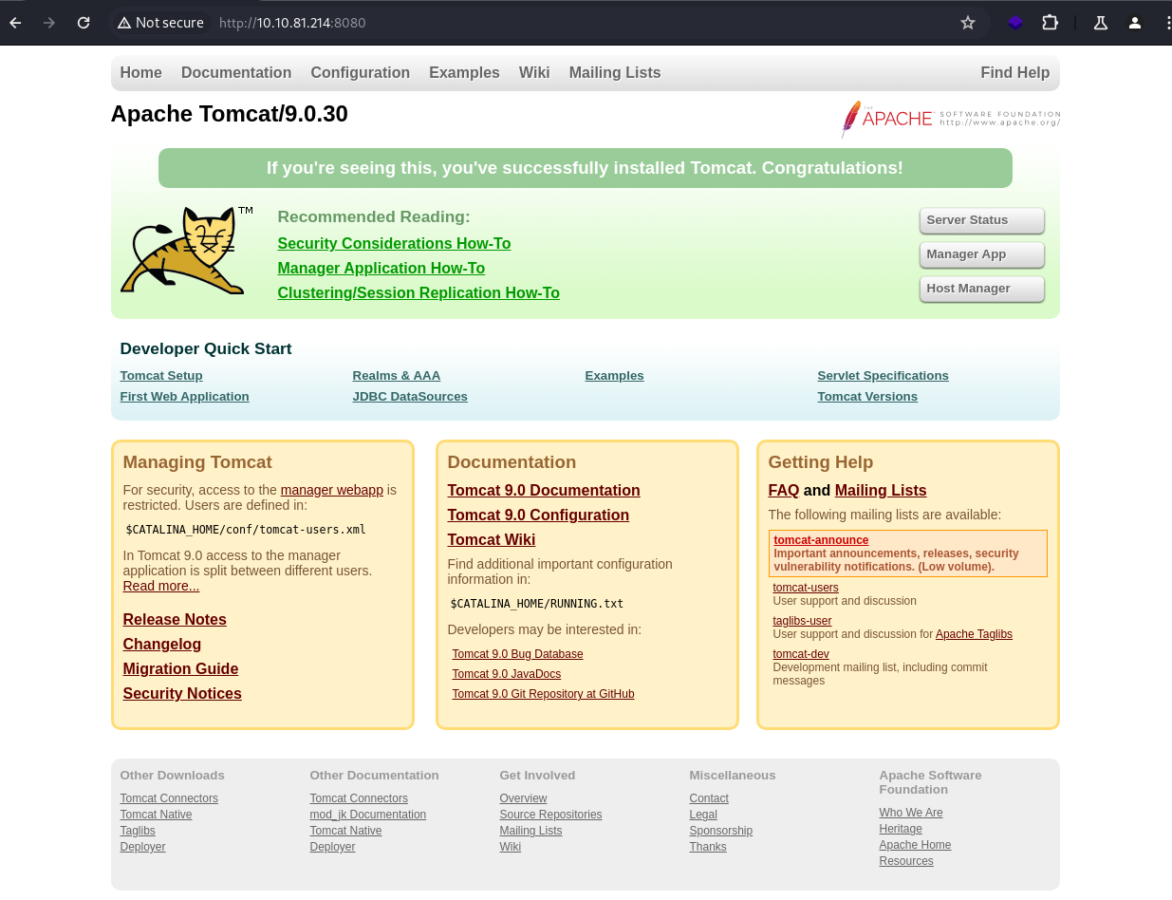Go back using the browser back arrow
This screenshot has width=1172, height=900.
15,23
